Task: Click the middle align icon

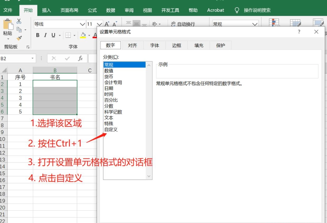Action: (x=136, y=23)
